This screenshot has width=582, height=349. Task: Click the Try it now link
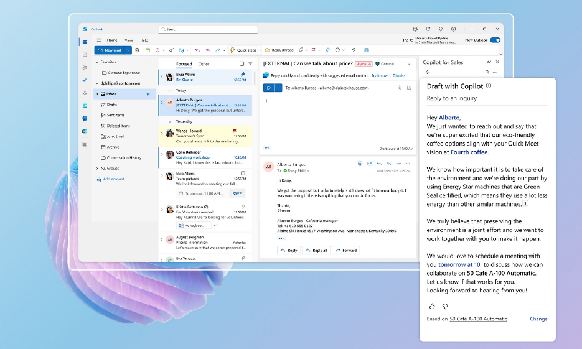(x=379, y=75)
